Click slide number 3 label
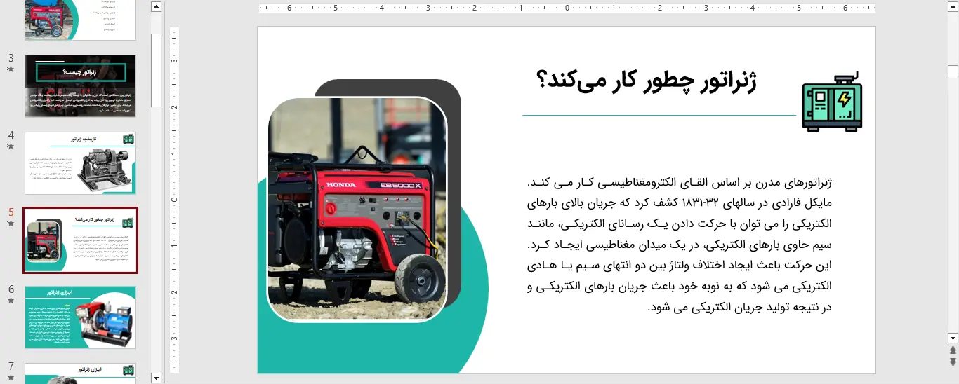The height and width of the screenshot is (384, 959). click(11, 57)
